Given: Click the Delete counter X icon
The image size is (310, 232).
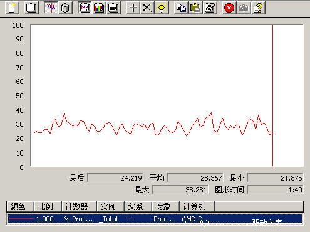Looking at the screenshot, I should click(147, 8).
